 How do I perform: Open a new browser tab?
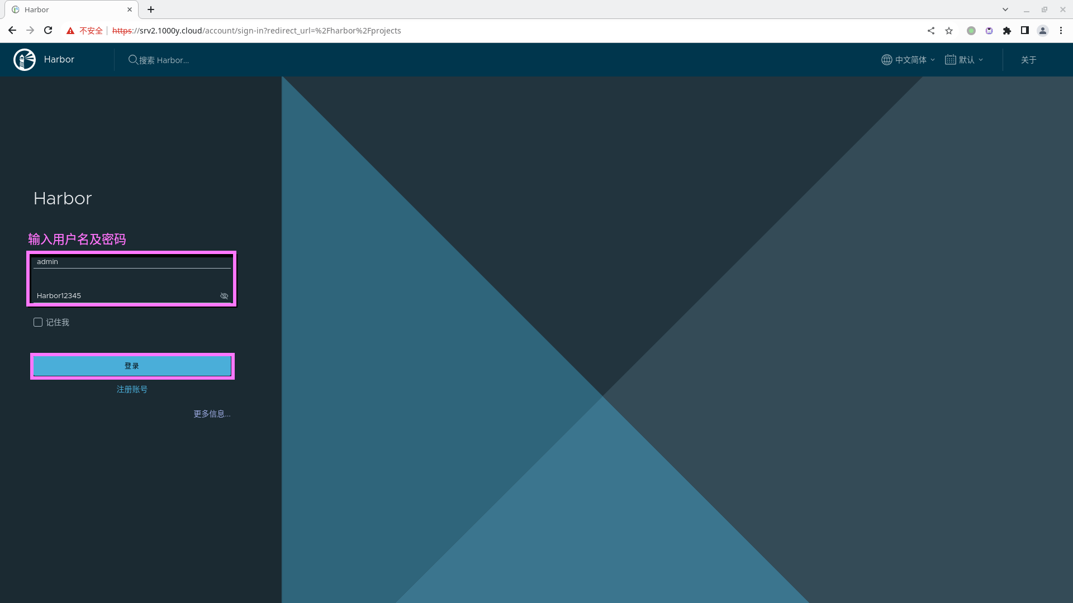point(151,9)
